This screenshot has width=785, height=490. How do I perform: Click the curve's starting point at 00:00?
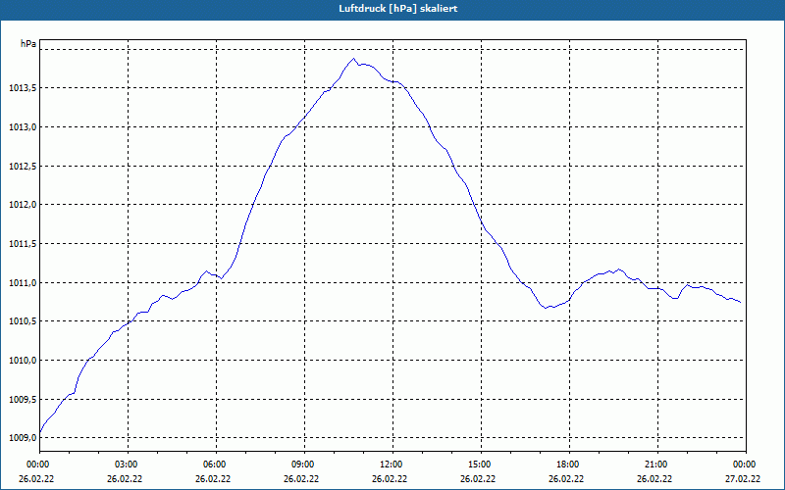40,432
